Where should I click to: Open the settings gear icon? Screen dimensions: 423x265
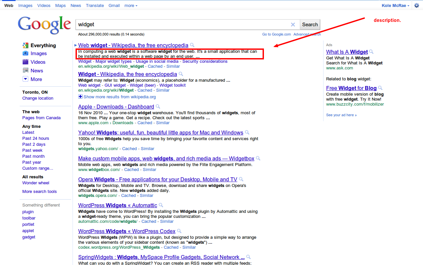[416, 5]
